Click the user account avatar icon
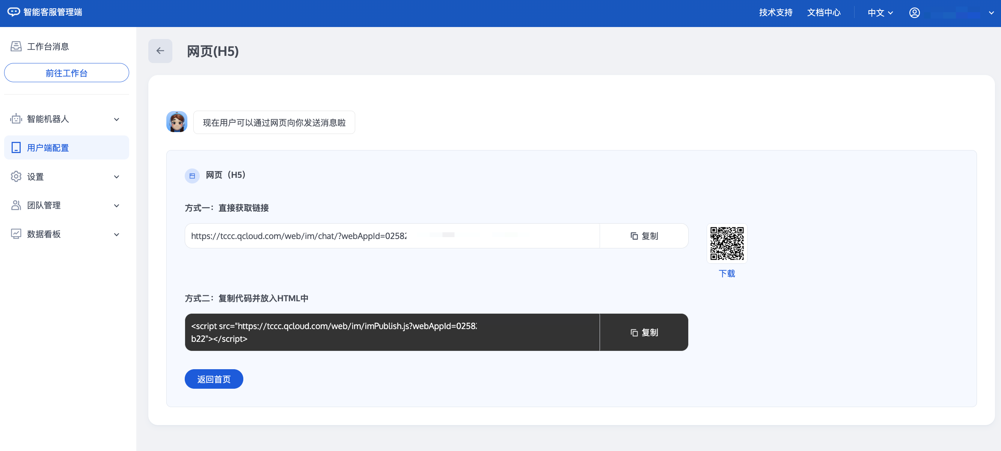Image resolution: width=1001 pixels, height=451 pixels. (x=914, y=12)
